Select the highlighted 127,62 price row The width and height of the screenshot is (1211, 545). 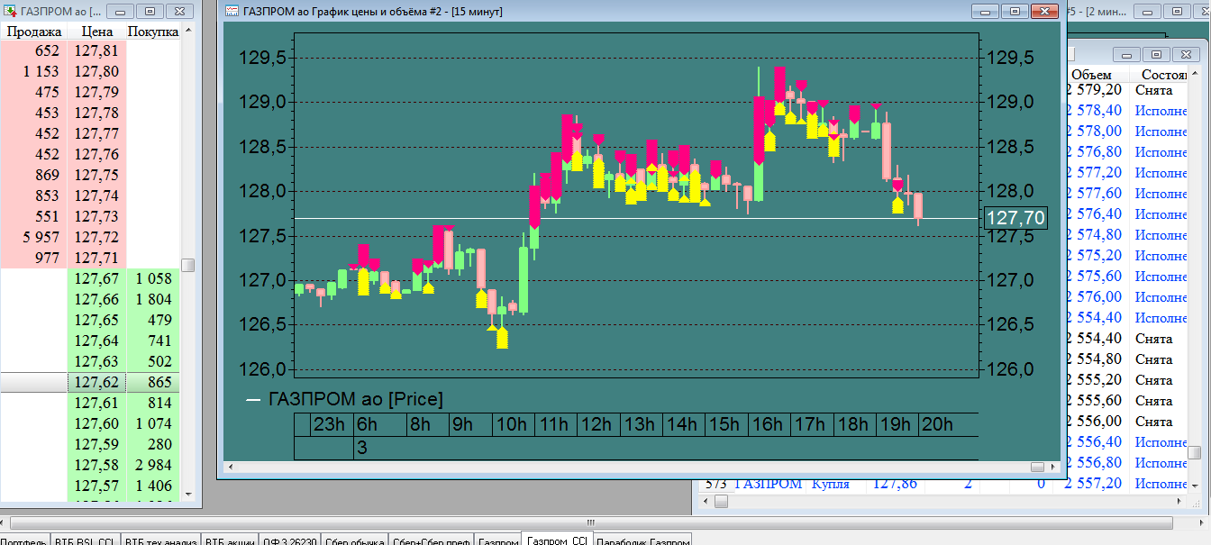(x=90, y=383)
